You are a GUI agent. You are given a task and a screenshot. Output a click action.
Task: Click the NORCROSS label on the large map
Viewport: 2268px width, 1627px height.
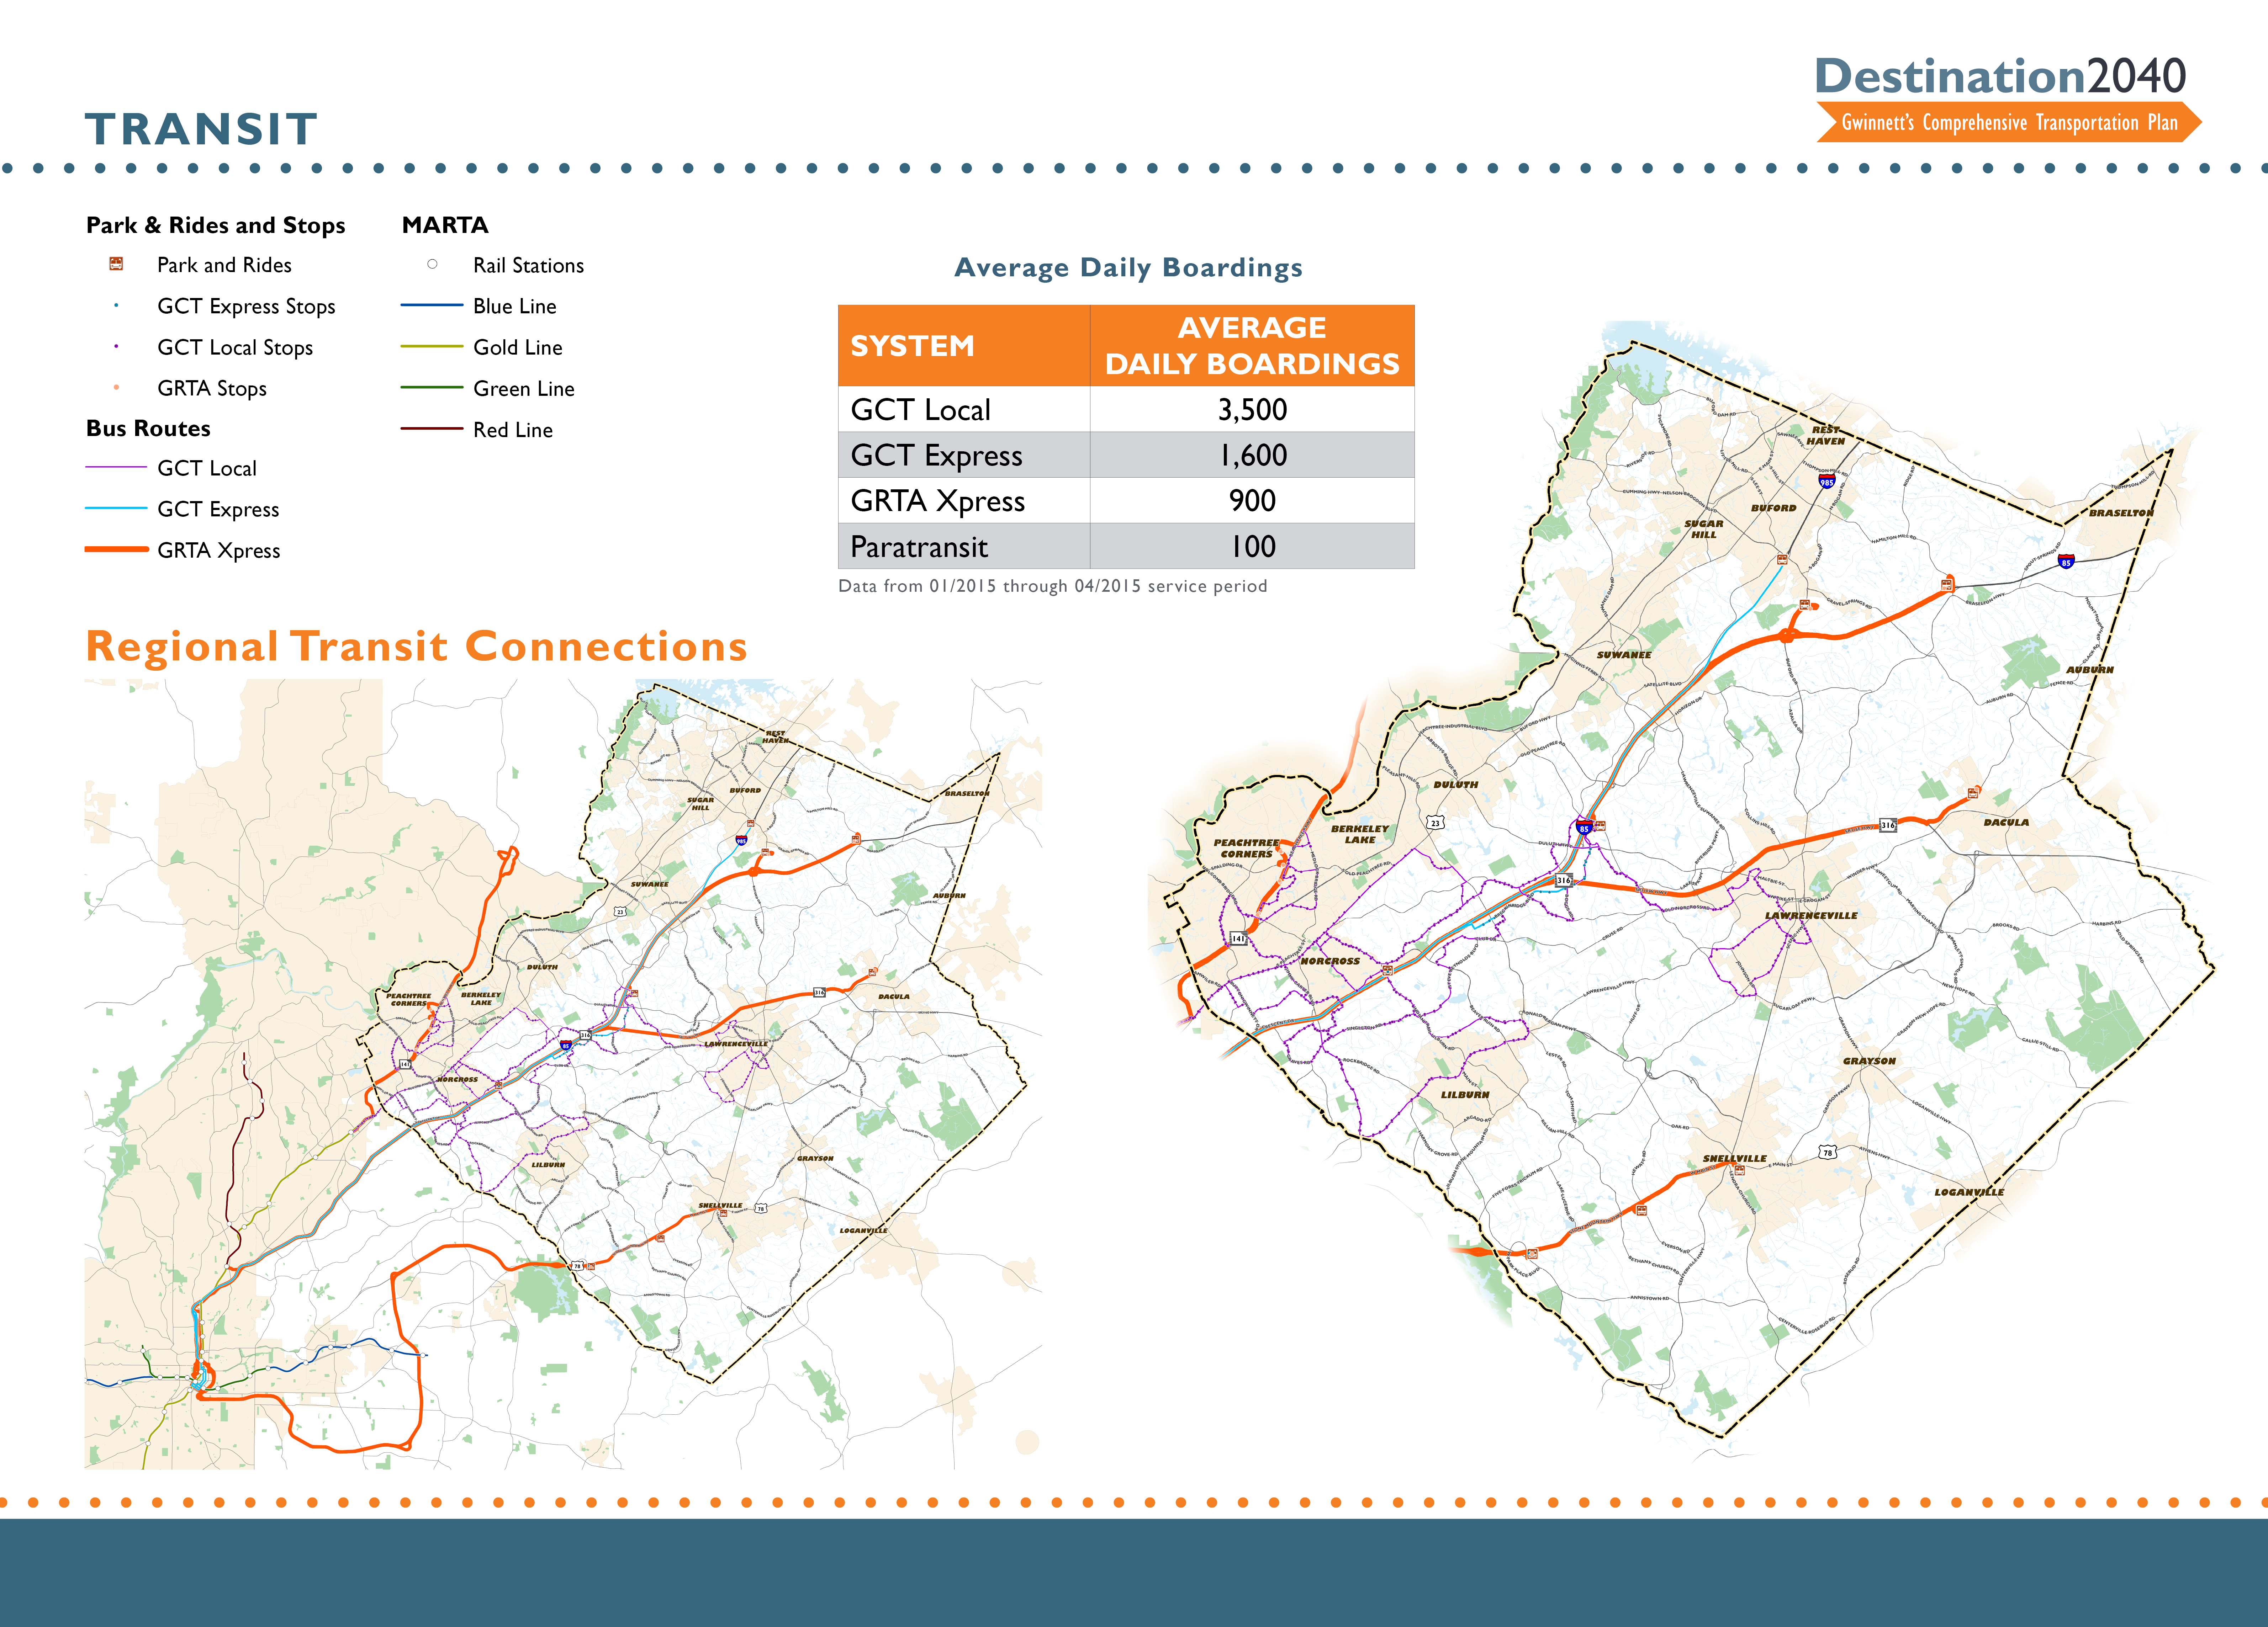coord(1330,961)
